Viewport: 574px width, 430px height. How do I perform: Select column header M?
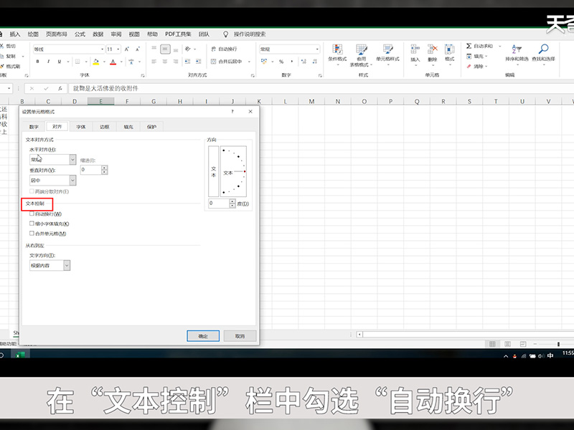click(311, 101)
